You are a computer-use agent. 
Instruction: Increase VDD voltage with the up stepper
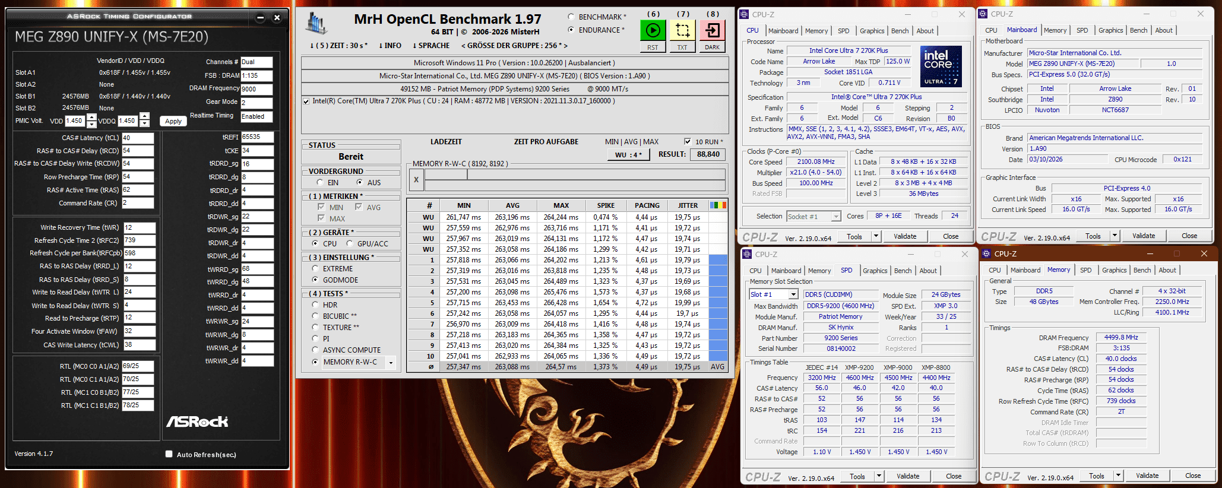tap(91, 117)
